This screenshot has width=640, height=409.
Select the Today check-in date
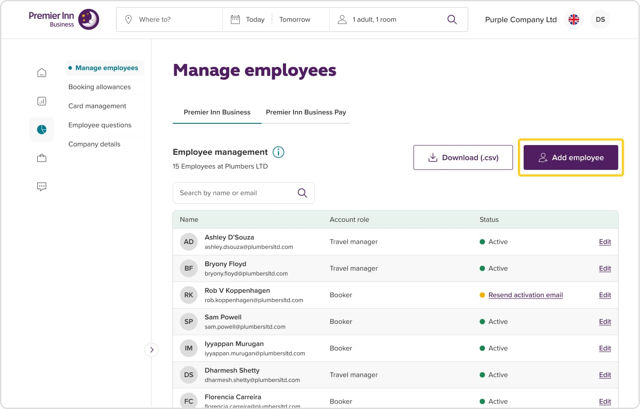point(255,20)
